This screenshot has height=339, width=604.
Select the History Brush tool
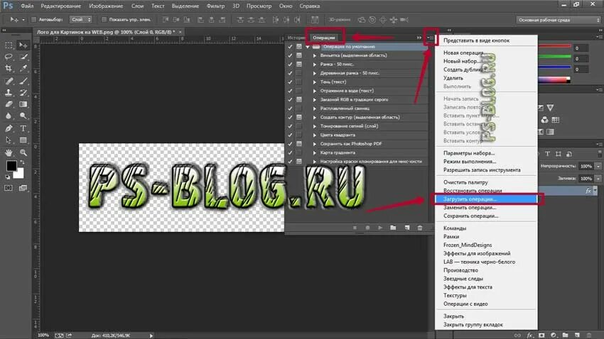pyautogui.click(x=23, y=93)
